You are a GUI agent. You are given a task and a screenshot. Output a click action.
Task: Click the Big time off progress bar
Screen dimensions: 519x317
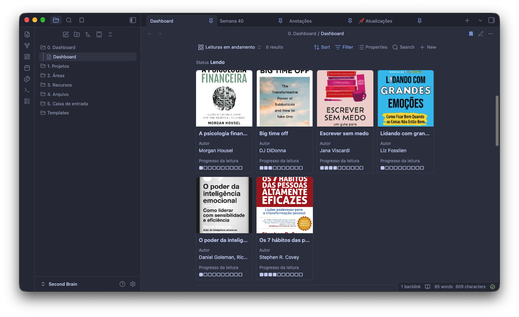281,168
